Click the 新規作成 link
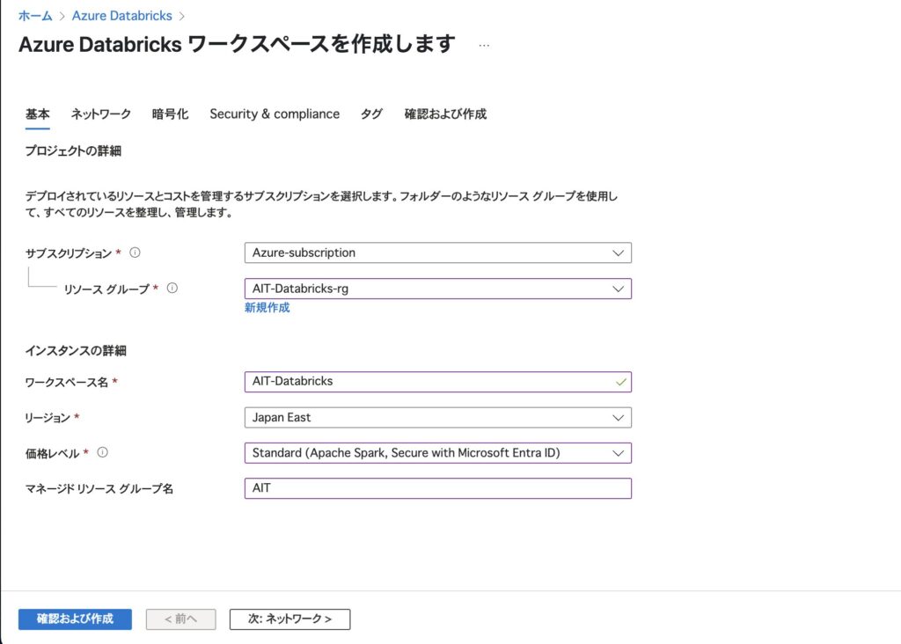The height and width of the screenshot is (644, 901). click(x=267, y=308)
